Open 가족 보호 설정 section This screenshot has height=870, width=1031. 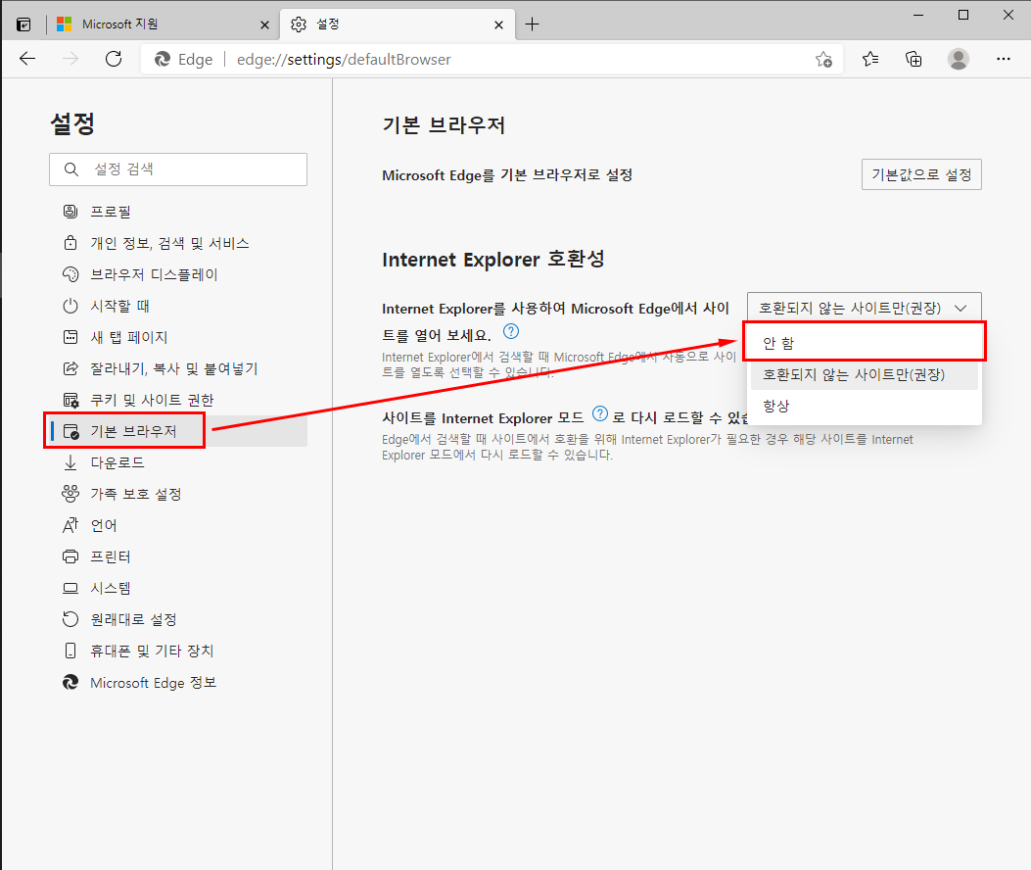[x=178, y=494]
